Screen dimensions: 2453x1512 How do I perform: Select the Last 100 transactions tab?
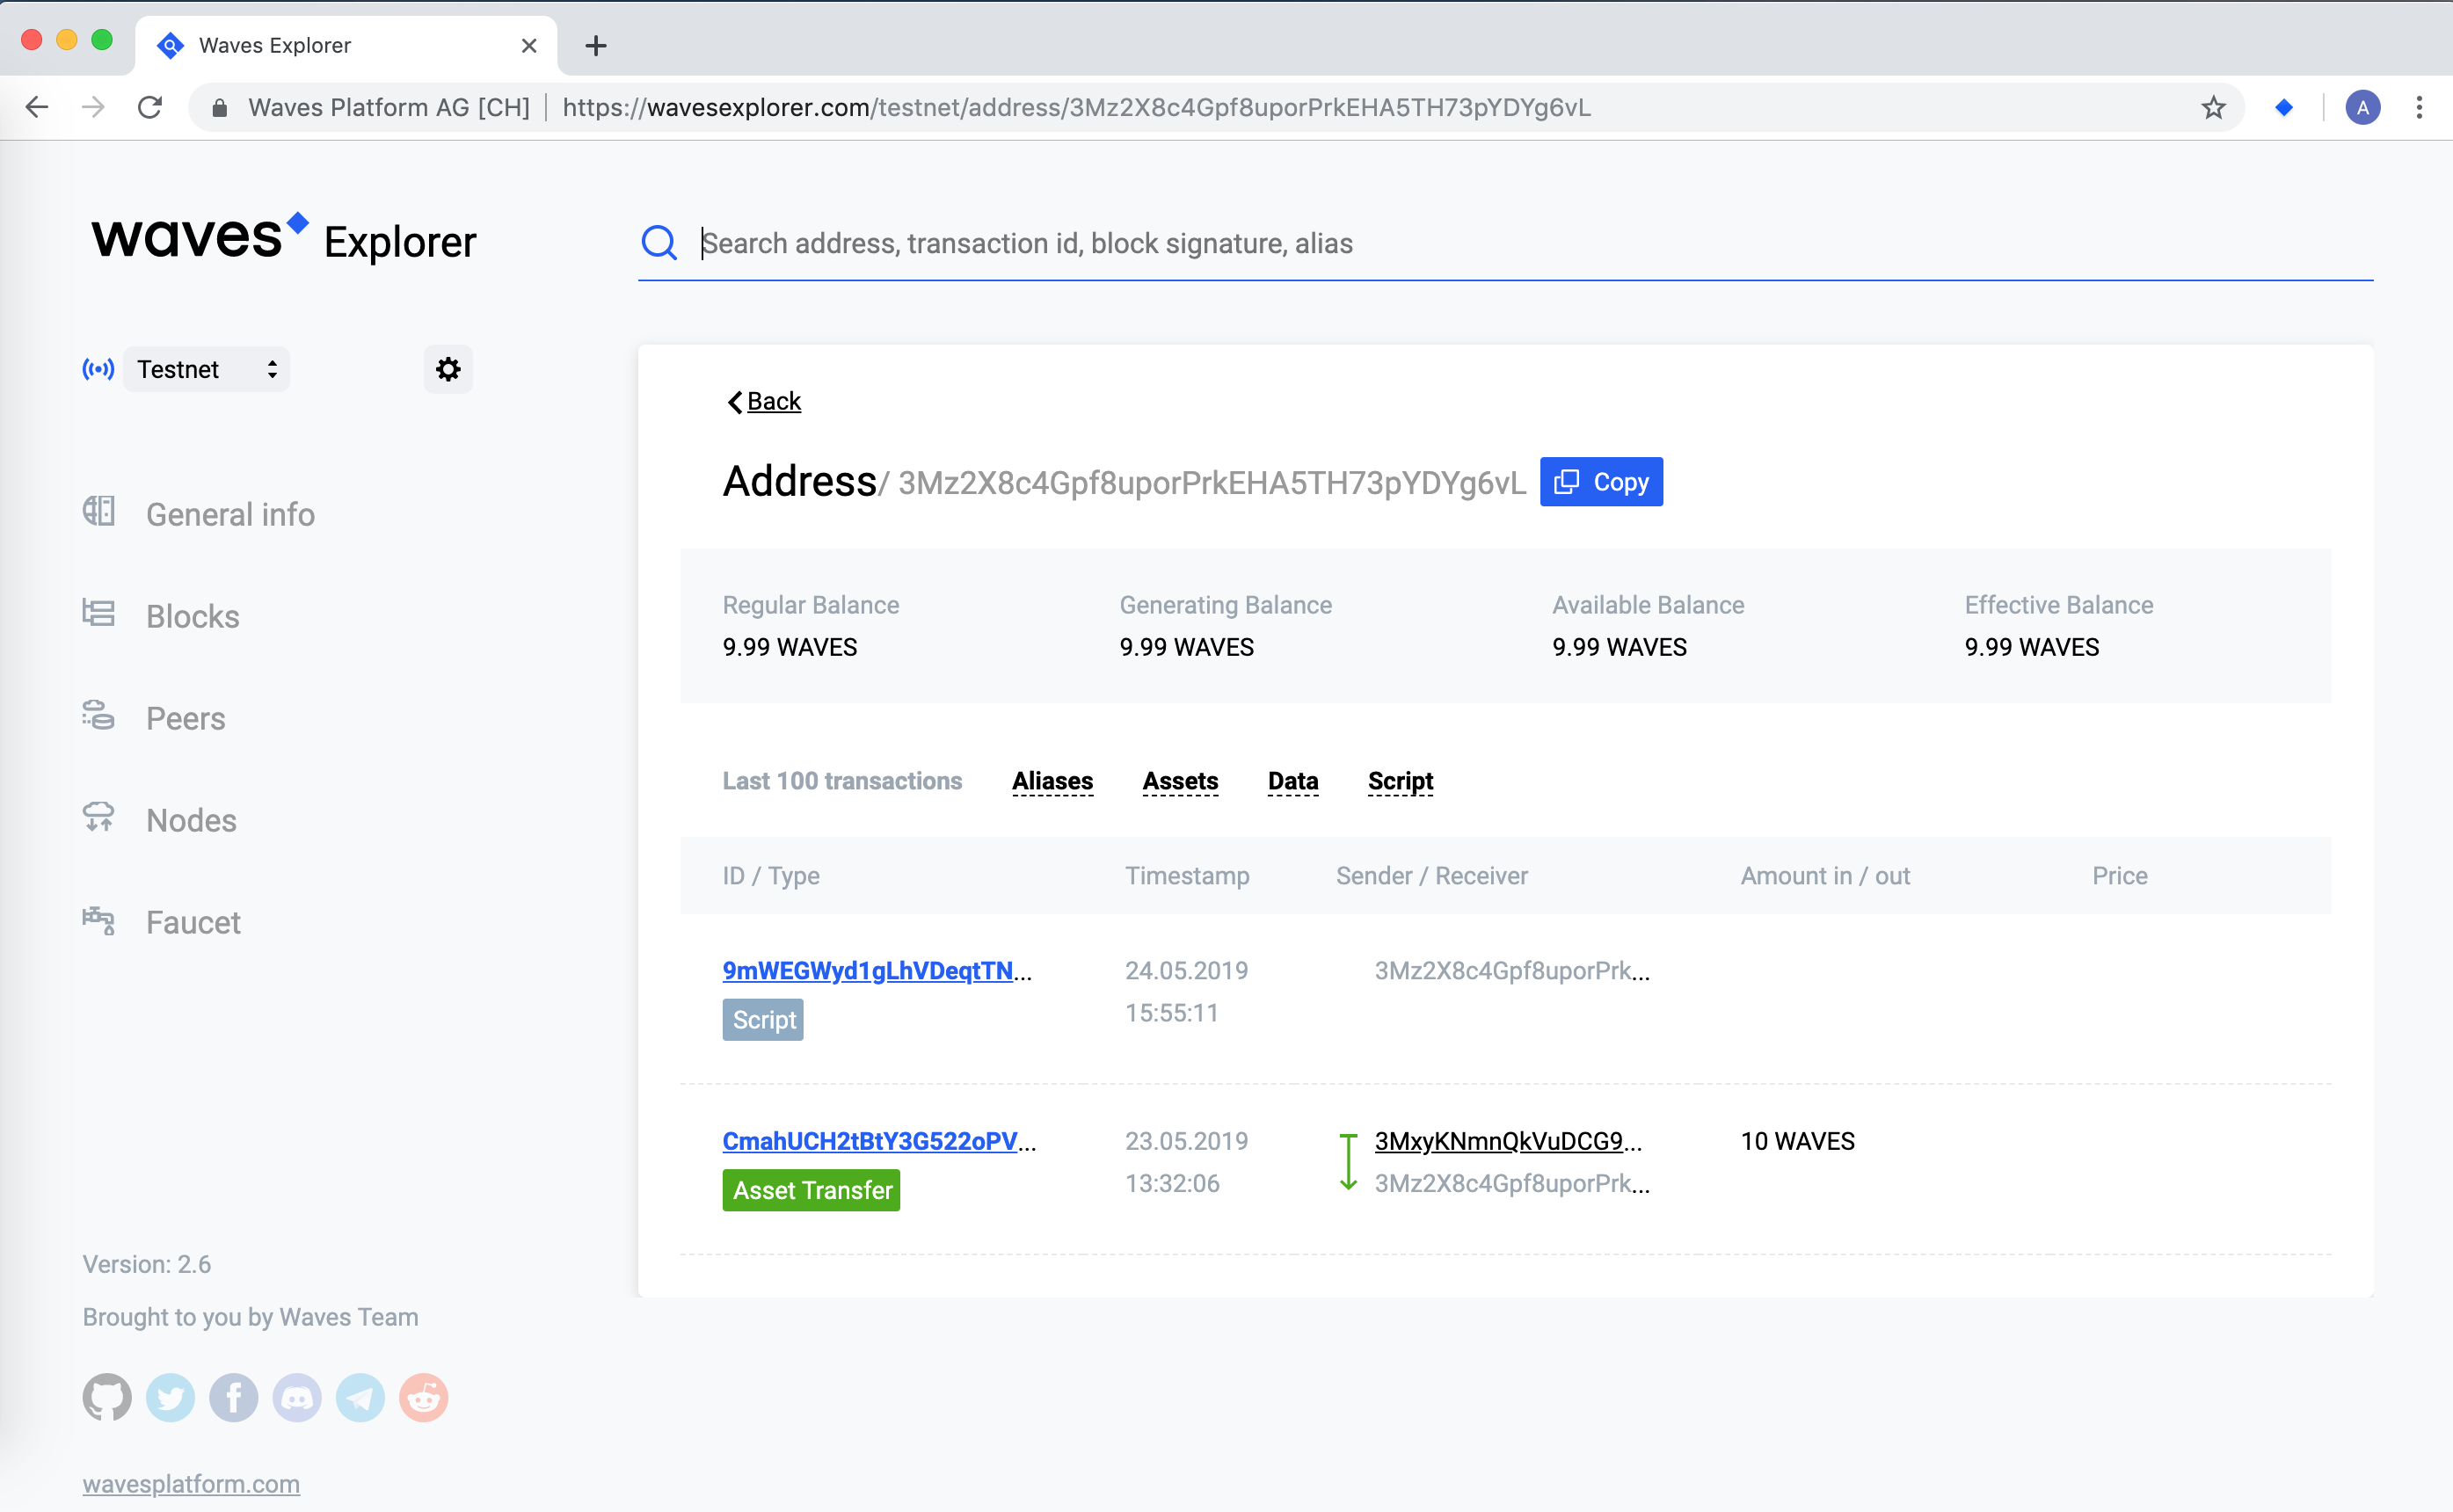click(x=842, y=781)
